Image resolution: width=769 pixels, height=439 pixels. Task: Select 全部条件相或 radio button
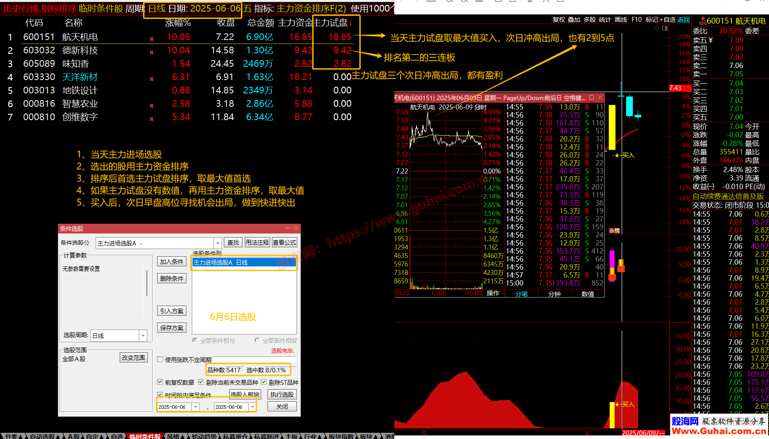tap(257, 340)
